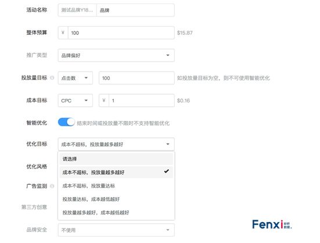This screenshot has width=320, height=243.
Task: Expand the 点击数 delivery target dropdown
Action: tap(75, 78)
